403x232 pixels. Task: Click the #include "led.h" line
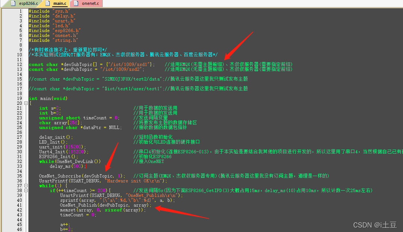pyautogui.click(x=50, y=26)
